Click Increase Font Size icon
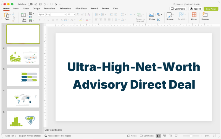The image size is (221, 139). pyautogui.click(x=78, y=14)
